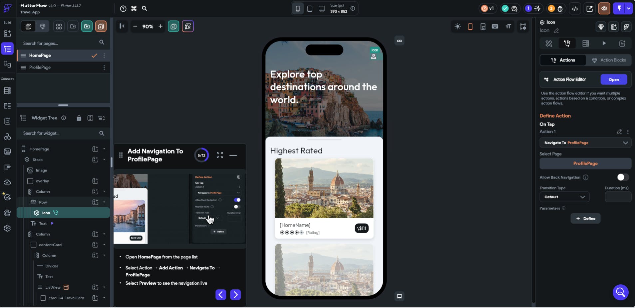The height and width of the screenshot is (308, 635).
Task: Click panel resize handle below page list
Action: click(63, 105)
